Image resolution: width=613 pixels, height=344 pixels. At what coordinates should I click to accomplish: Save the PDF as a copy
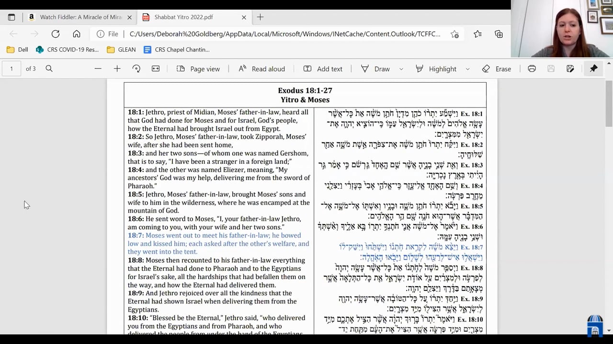[x=570, y=69]
